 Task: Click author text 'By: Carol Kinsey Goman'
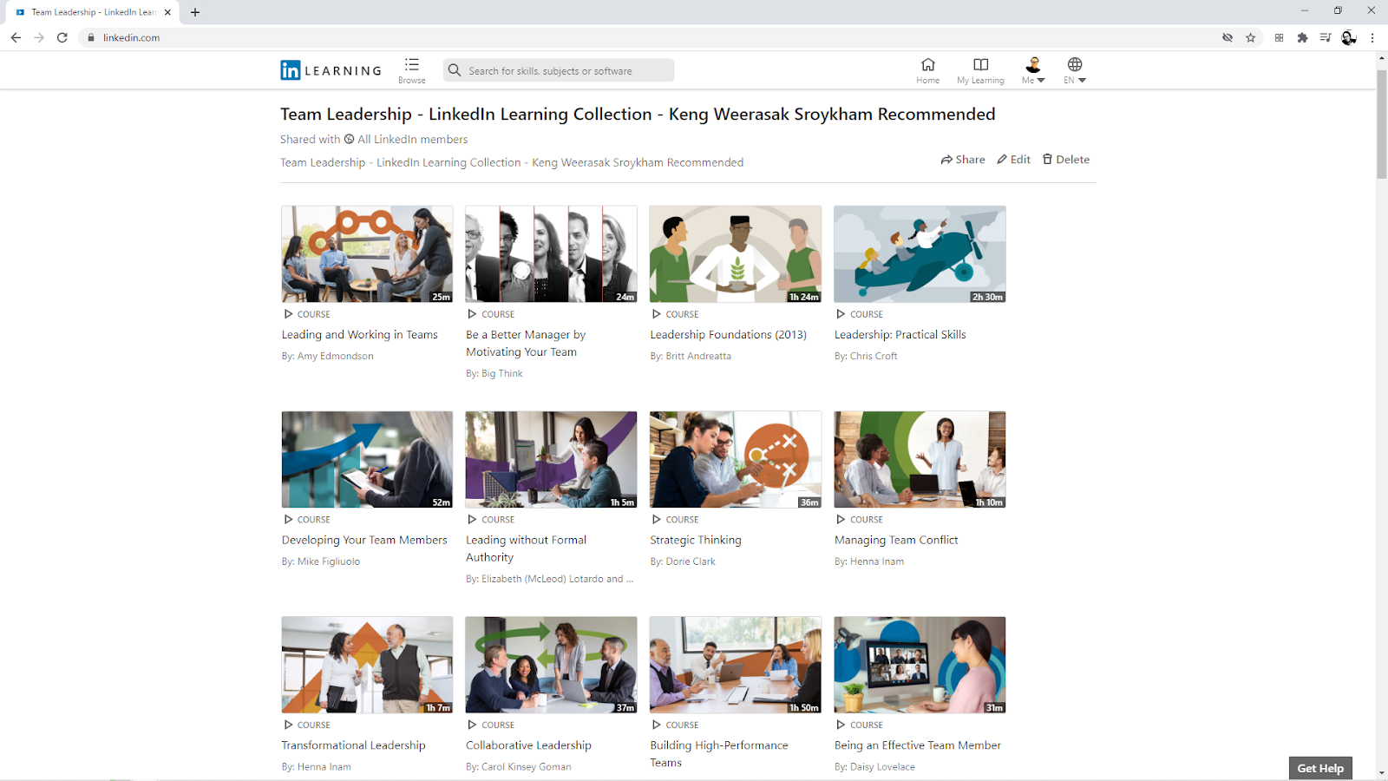click(518, 767)
